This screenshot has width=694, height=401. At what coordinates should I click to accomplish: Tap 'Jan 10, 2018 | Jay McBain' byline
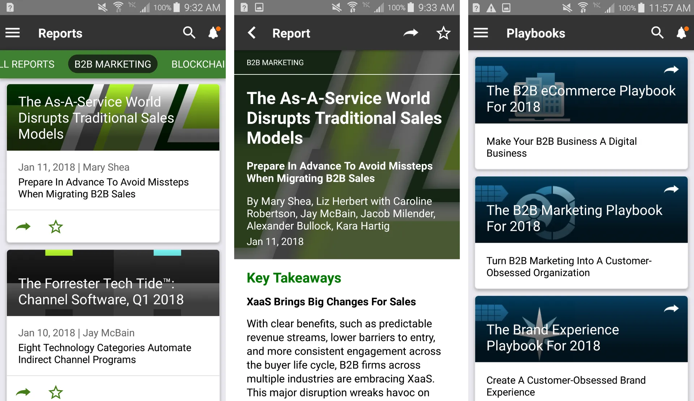[76, 333]
